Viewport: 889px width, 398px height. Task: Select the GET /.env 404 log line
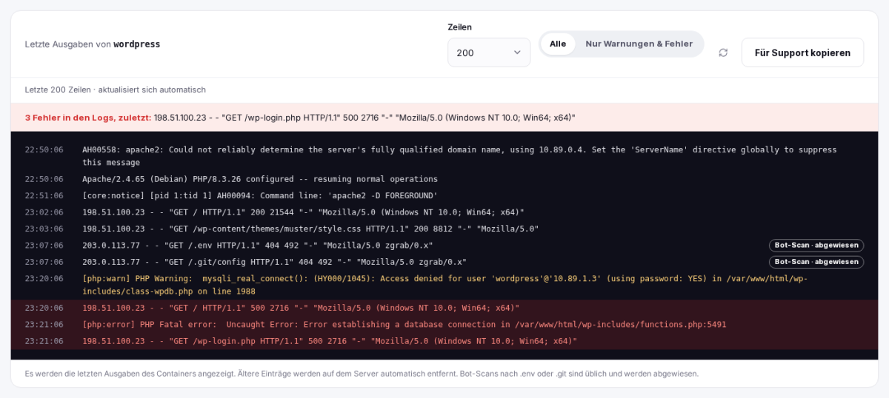tap(444, 246)
